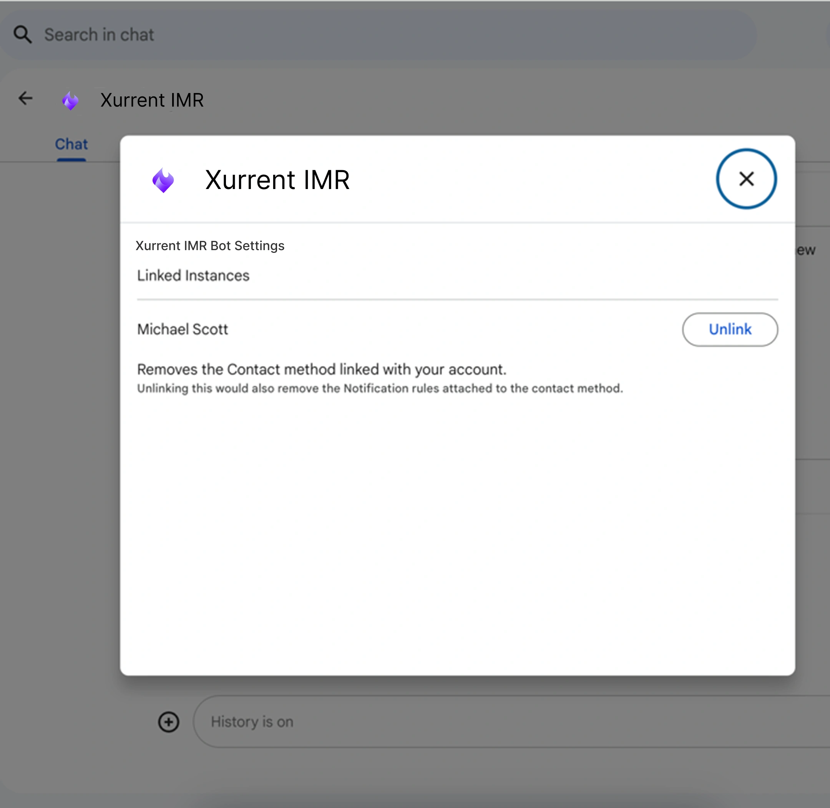This screenshot has width=830, height=808.
Task: Go back using the left arrow
Action: (25, 98)
